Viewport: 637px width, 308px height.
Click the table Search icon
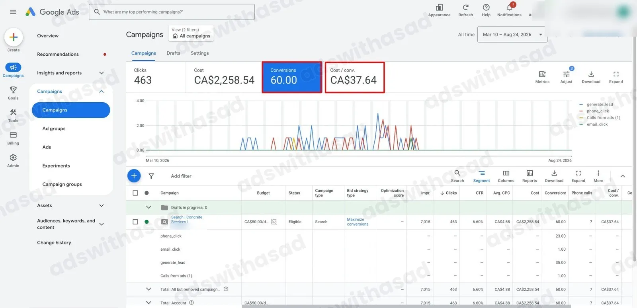click(457, 173)
